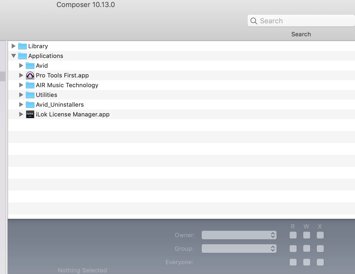
Task: Expand iLok License Manager.app contents
Action: [21, 114]
